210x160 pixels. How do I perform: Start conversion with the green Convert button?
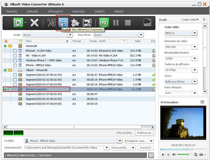pos(104,23)
